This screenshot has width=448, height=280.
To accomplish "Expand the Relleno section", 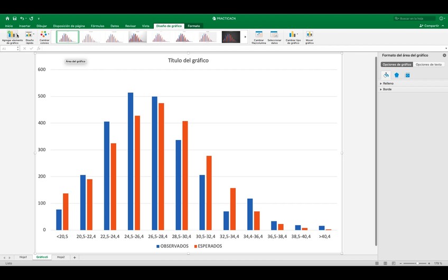I will coord(388,83).
